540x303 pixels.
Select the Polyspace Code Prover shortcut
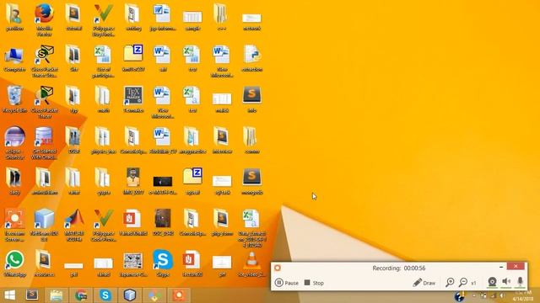point(103,225)
